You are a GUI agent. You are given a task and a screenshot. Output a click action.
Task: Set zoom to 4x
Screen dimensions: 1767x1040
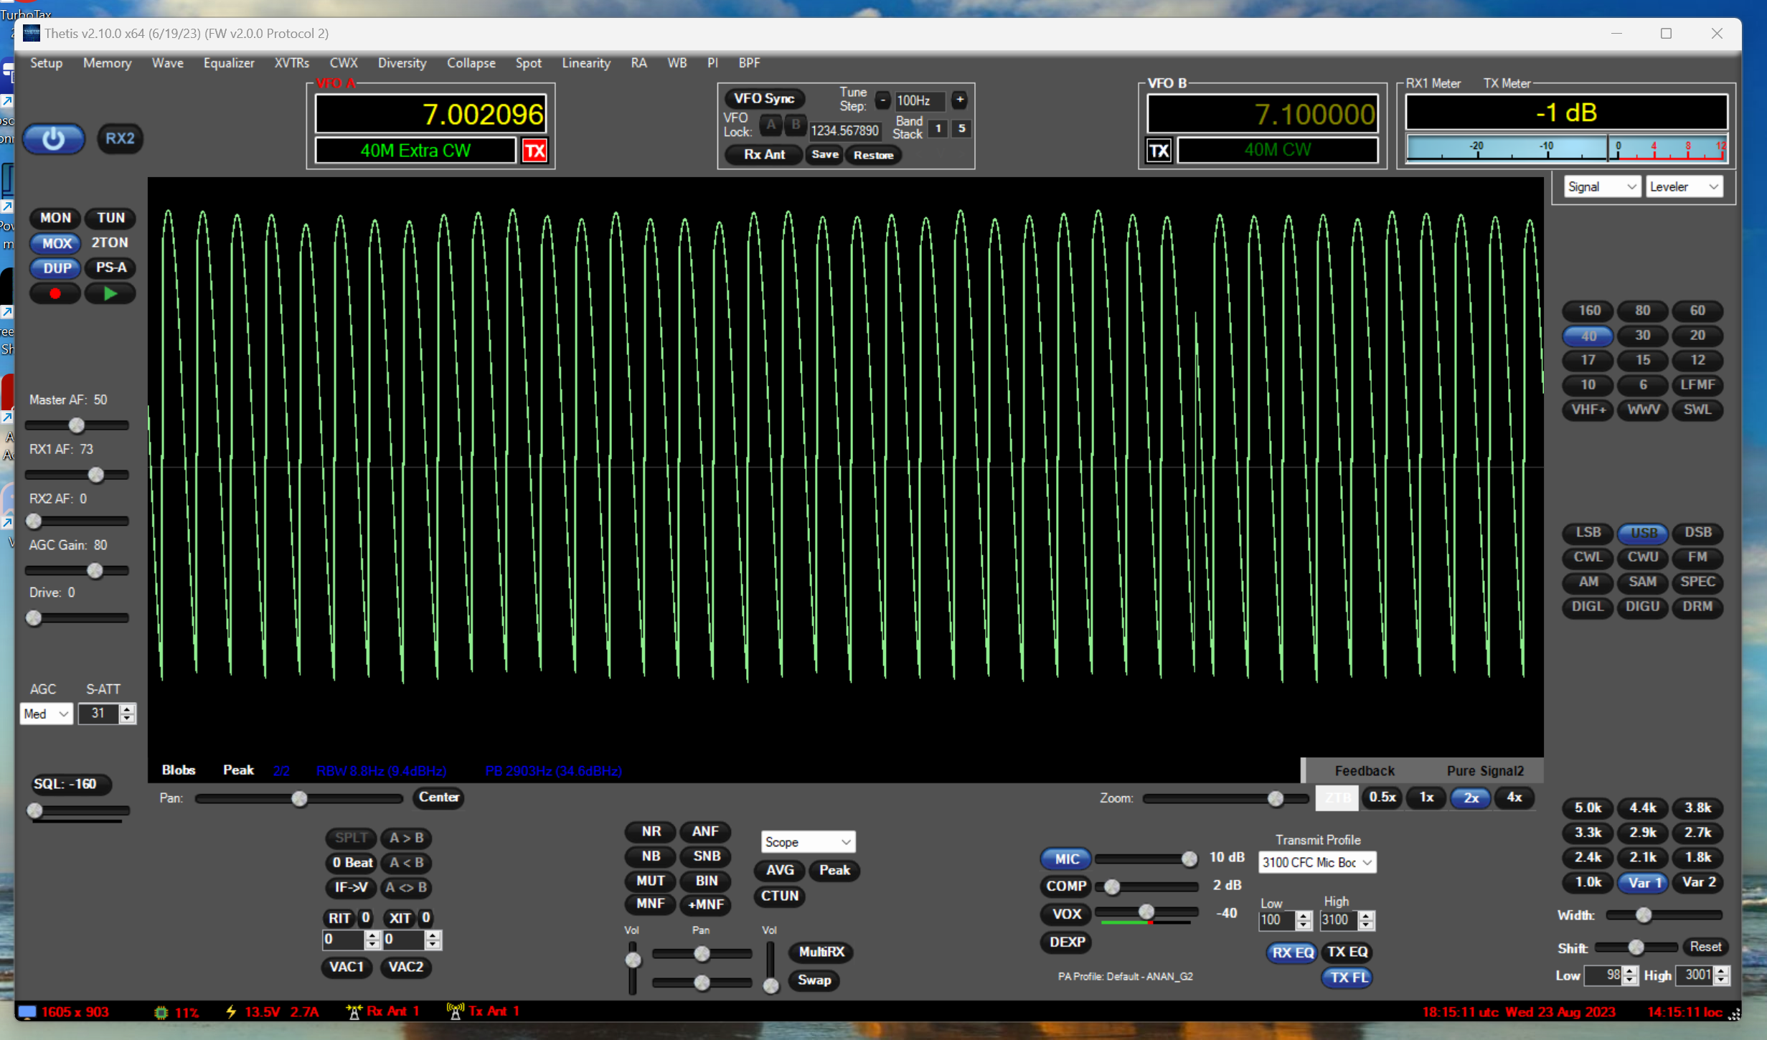point(1514,798)
